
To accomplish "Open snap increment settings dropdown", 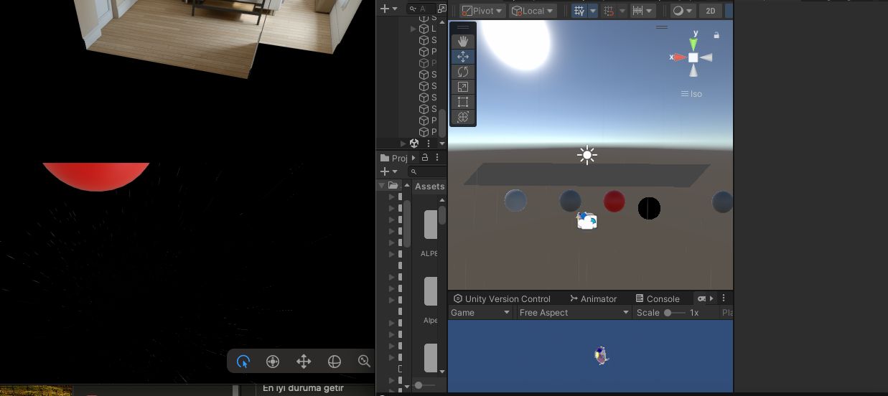I will click(x=642, y=11).
